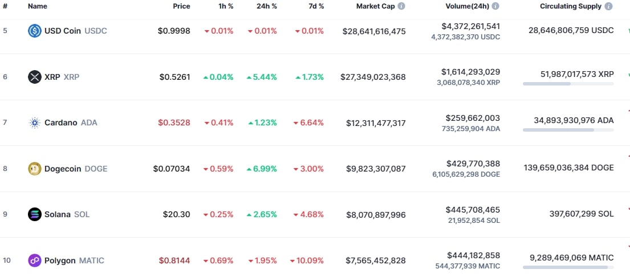Screen dimensions: 630x277
Task: Click Cardano circulating supply progress bar
Action: click(x=568, y=130)
